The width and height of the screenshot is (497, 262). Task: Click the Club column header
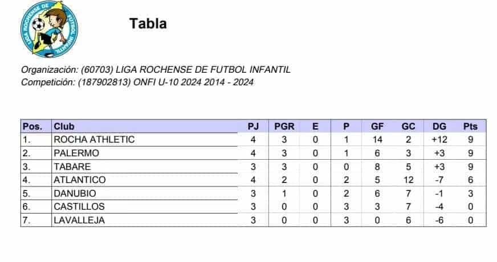[x=64, y=126]
